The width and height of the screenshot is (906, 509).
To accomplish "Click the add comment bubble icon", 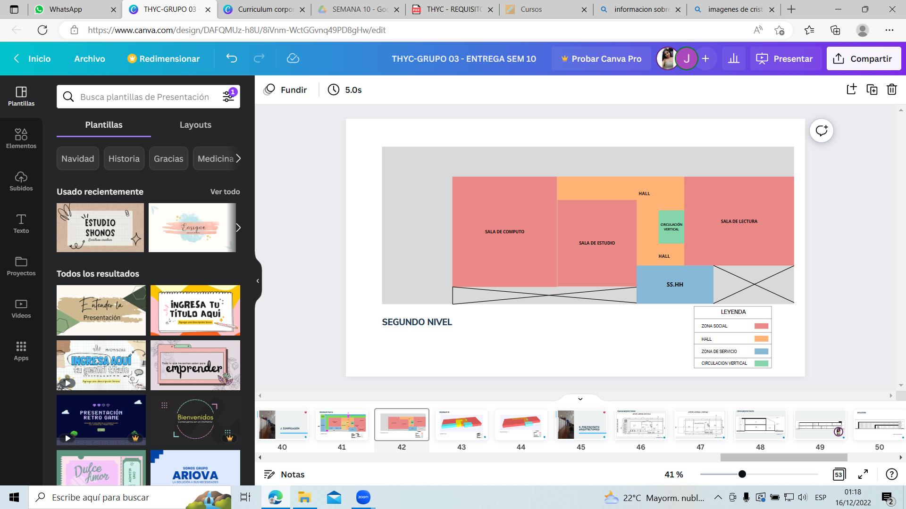I will tap(821, 131).
